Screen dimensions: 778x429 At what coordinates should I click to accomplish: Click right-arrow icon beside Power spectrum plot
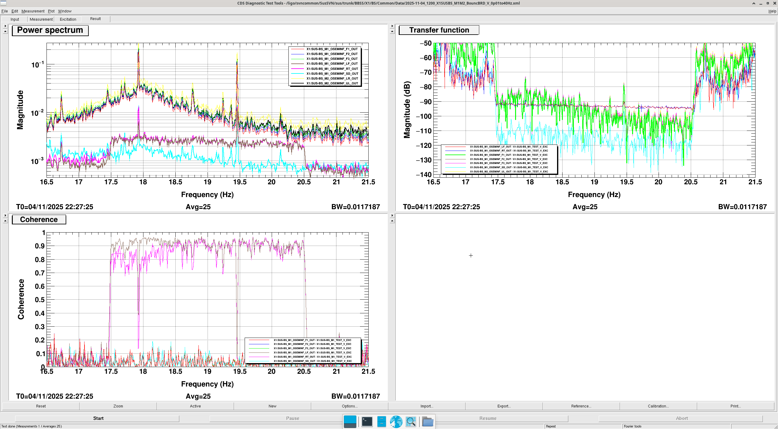pos(5,26)
